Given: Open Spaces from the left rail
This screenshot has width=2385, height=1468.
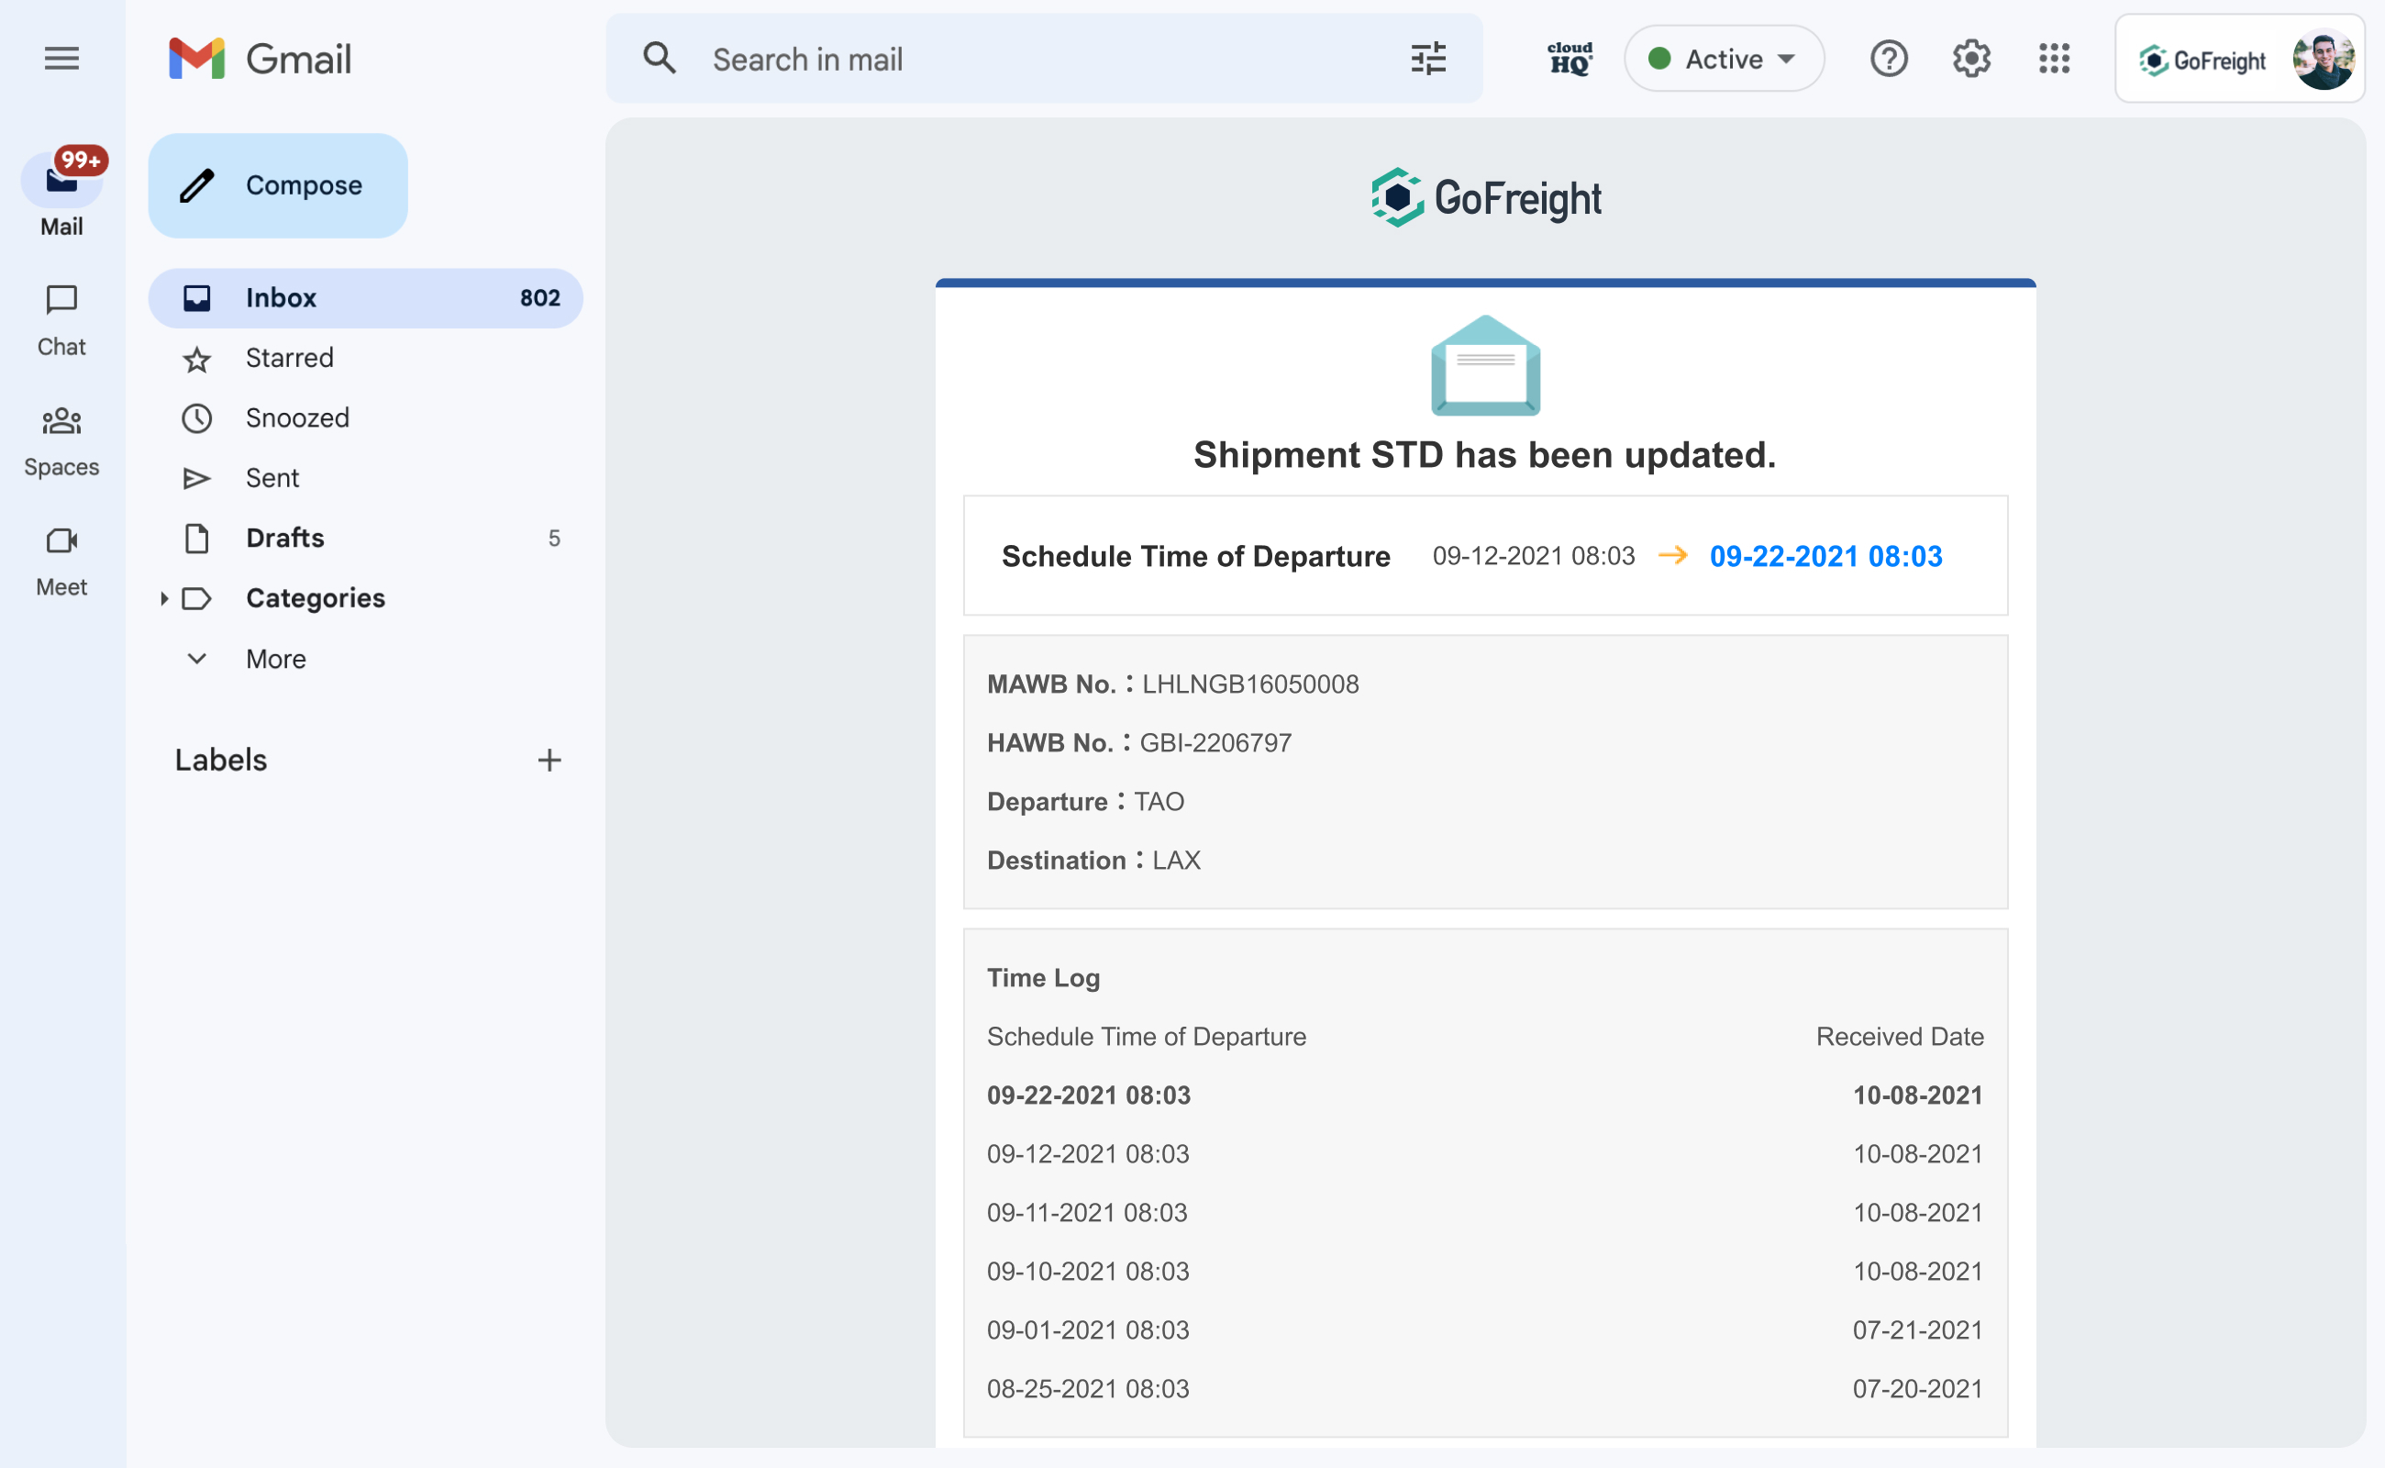Looking at the screenshot, I should (x=61, y=440).
